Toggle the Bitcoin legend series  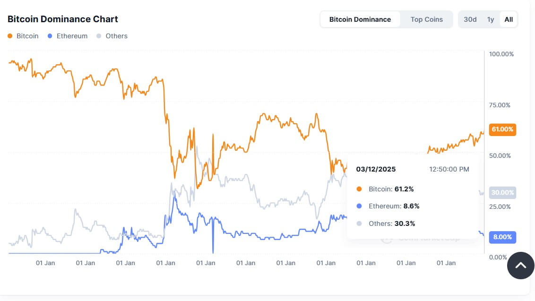23,36
